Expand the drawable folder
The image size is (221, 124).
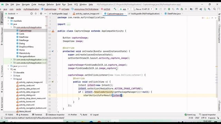[x=11, y=72]
